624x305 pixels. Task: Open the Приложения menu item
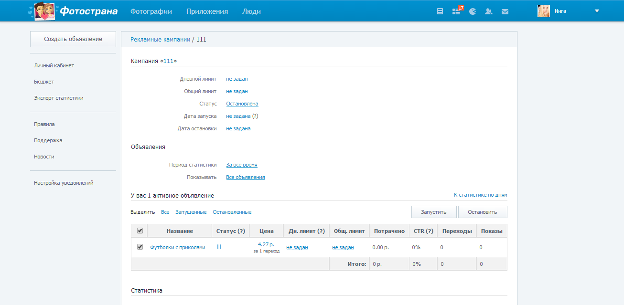tap(207, 11)
